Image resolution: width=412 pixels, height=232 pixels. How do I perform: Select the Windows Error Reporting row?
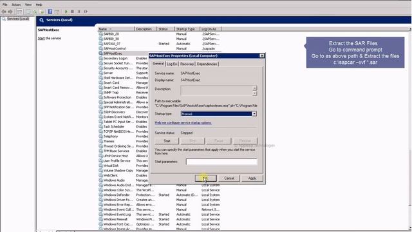click(160, 205)
